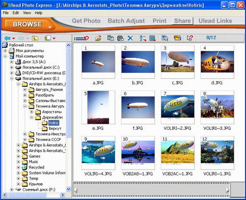The width and height of the screenshot is (246, 200).
Task: Open the View menu
Action: tap(27, 13)
